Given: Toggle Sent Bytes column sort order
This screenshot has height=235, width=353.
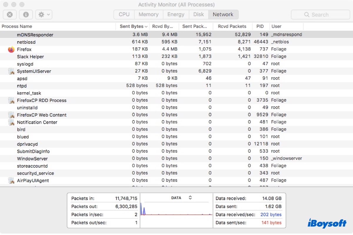Looking at the screenshot, I should click(x=133, y=26).
